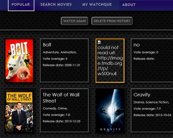173x138 pixels.
Task: Open the Popular tab
Action: [x=21, y=5]
